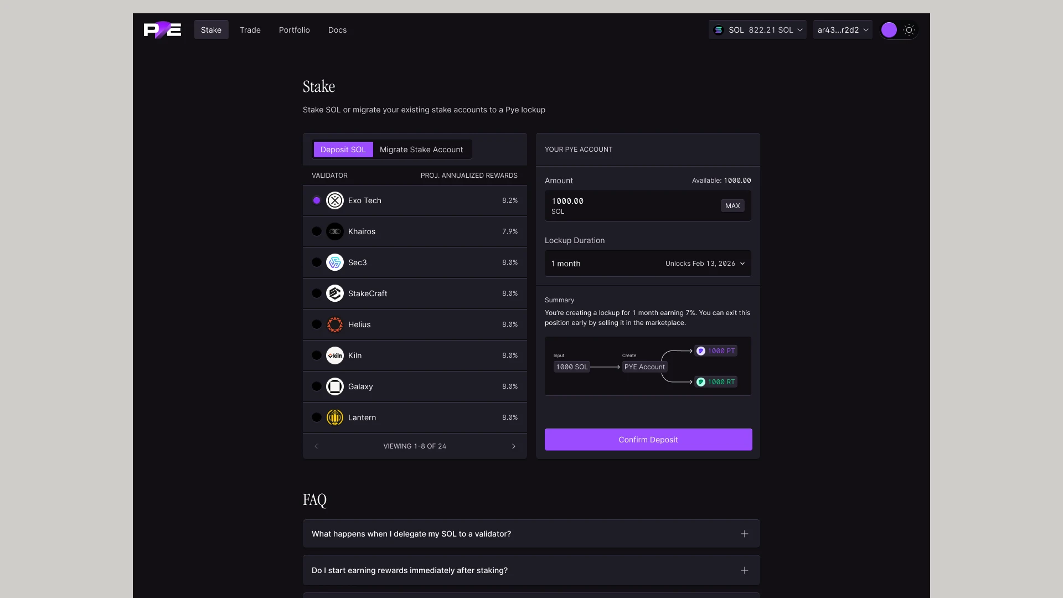Click the Confirm Deposit button
Image resolution: width=1063 pixels, height=598 pixels.
coord(648,440)
